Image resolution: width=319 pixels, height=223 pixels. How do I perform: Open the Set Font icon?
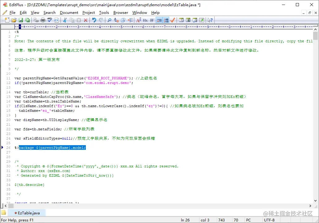pyautogui.click(x=139, y=20)
